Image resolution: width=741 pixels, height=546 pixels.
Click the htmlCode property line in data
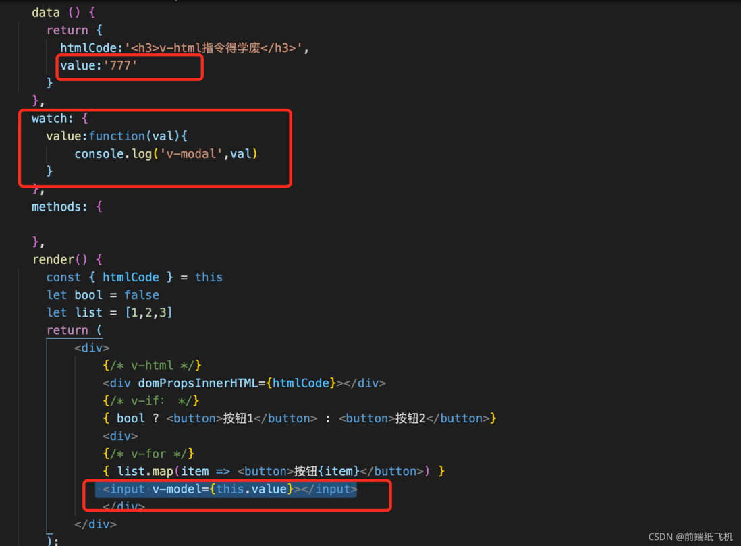(x=184, y=48)
